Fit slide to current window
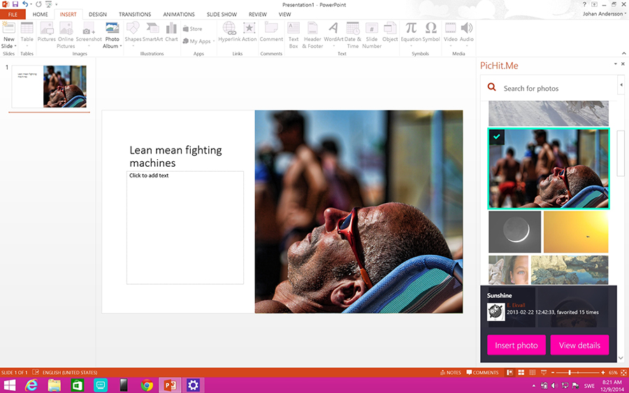 pos(624,373)
